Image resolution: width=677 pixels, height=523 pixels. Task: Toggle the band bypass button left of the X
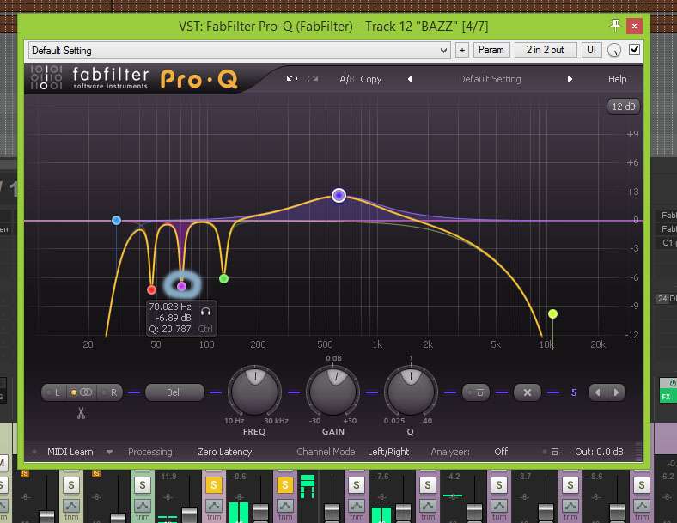[476, 392]
